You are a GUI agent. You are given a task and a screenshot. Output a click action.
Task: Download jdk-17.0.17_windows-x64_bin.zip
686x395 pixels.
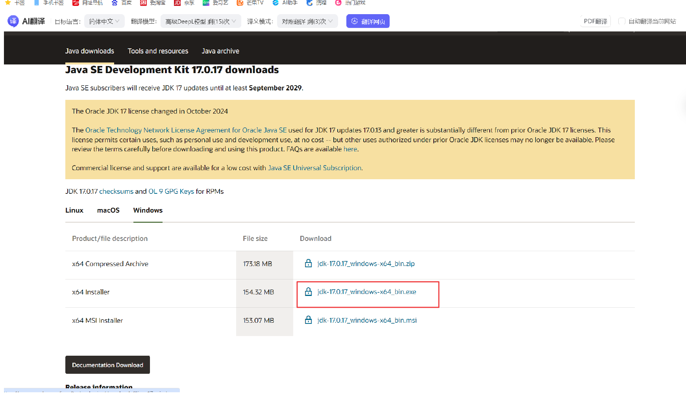click(366, 264)
